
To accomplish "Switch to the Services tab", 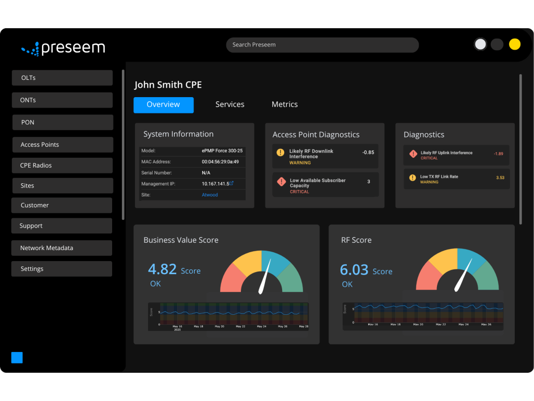I will [x=229, y=104].
